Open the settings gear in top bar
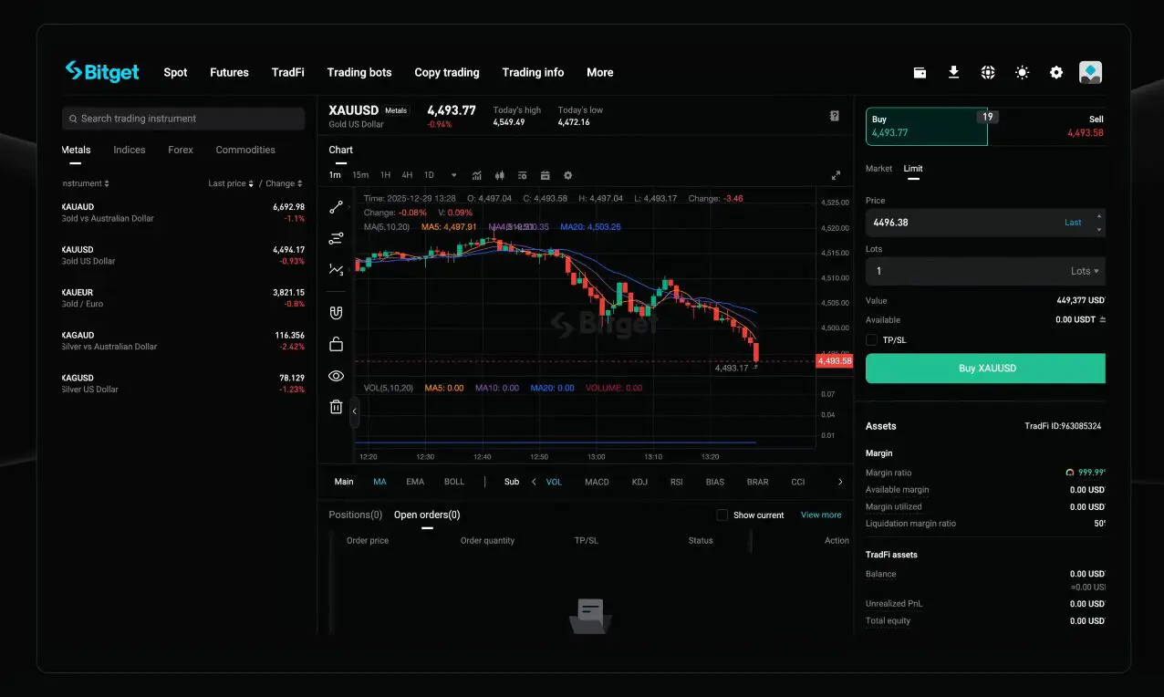The image size is (1164, 697). click(x=1056, y=72)
